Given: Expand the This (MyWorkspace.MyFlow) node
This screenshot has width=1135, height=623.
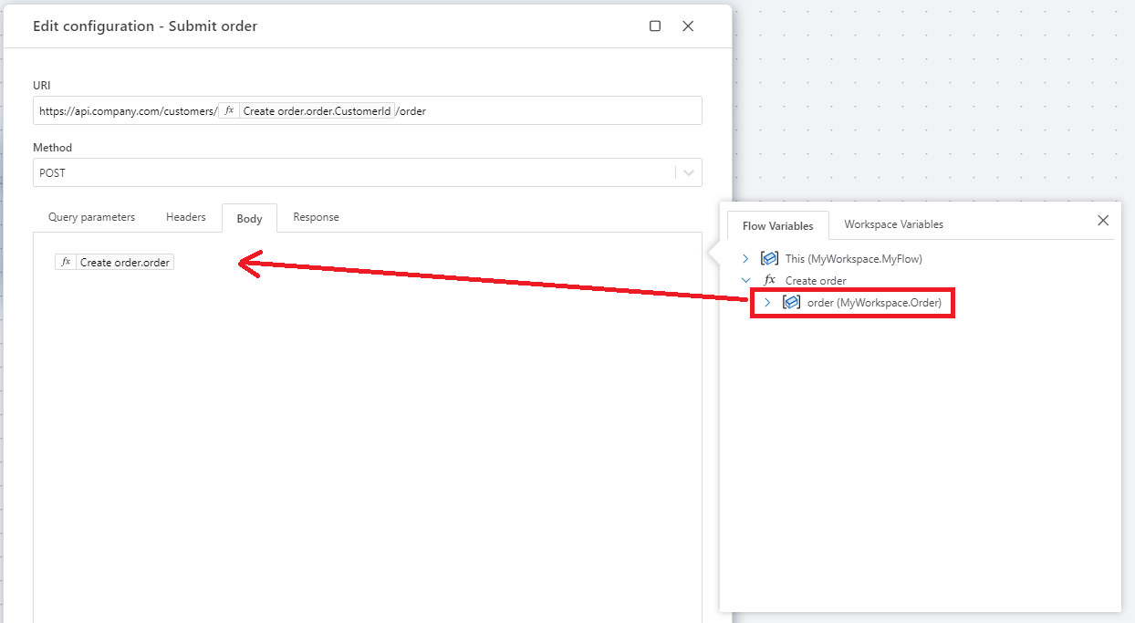Looking at the screenshot, I should tap(745, 259).
